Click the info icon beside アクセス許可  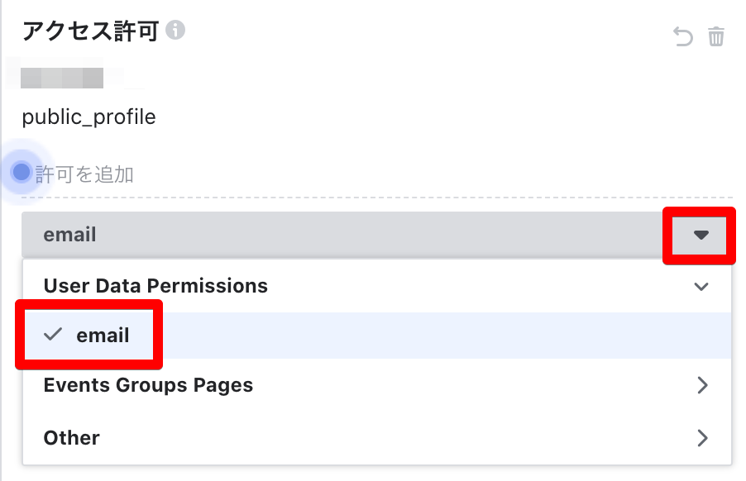[175, 30]
